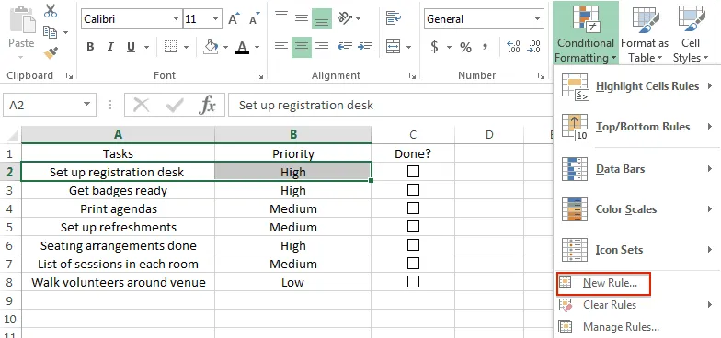The height and width of the screenshot is (338, 721).
Task: Check Done box for List of sessions
Action: tap(414, 263)
